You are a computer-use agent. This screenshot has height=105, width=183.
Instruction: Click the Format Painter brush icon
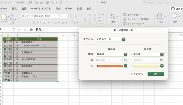click(12, 23)
